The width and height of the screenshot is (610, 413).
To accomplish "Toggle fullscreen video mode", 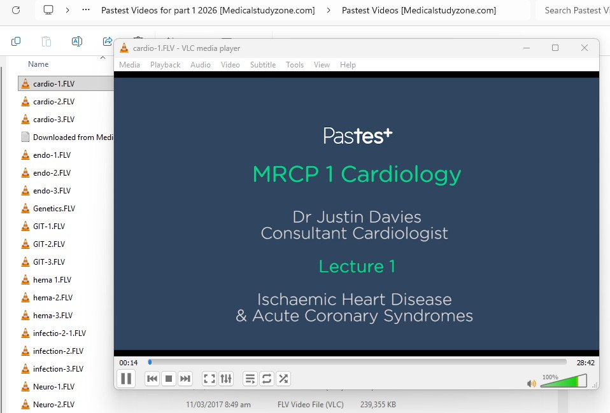I will [x=209, y=379].
